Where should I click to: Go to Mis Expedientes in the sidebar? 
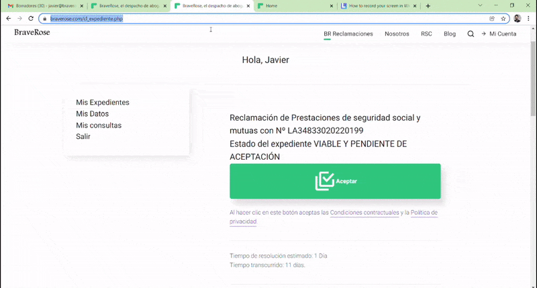click(x=103, y=103)
